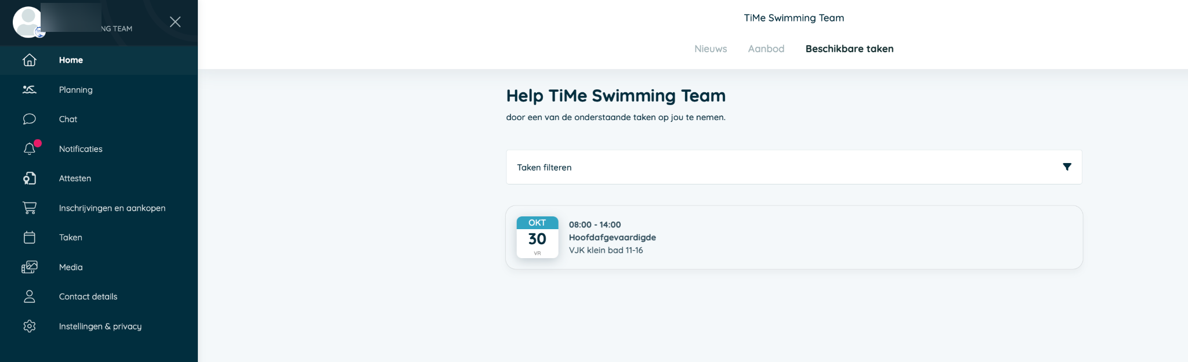Open the Inschrijvingen en aankopen link
The image size is (1188, 362).
pos(112,208)
